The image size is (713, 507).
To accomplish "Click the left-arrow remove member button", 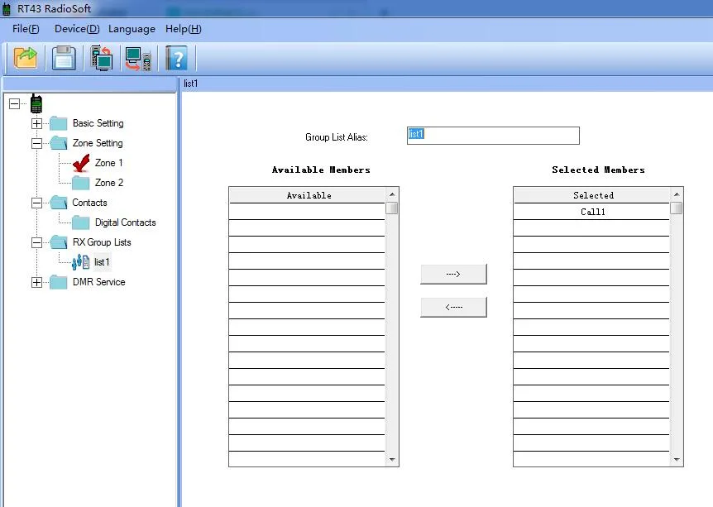I will (x=453, y=308).
